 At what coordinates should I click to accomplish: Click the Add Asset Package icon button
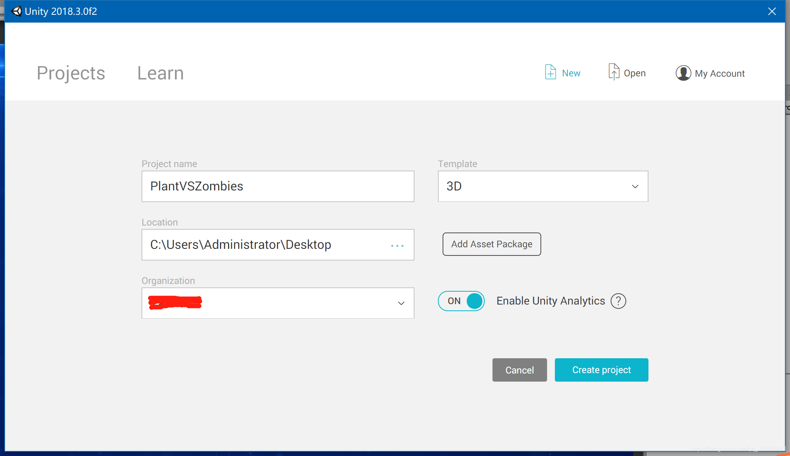coord(492,244)
